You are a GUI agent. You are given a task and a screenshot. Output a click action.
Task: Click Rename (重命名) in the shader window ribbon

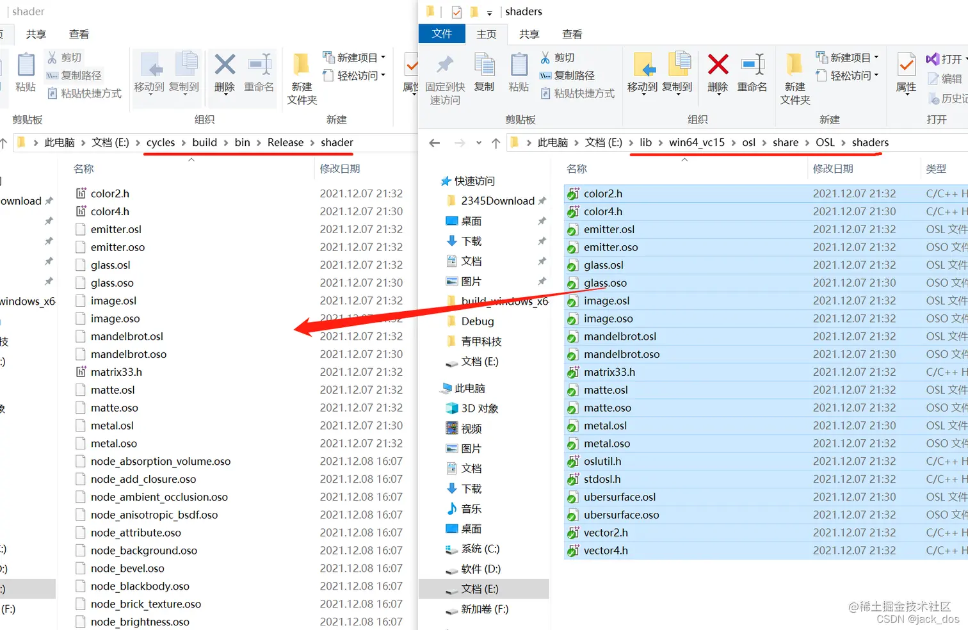click(x=259, y=73)
